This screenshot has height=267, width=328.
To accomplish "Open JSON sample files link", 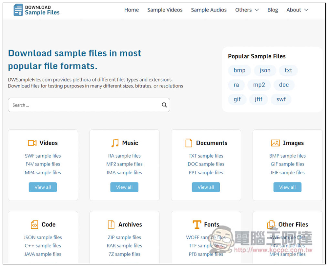I will [43, 238].
